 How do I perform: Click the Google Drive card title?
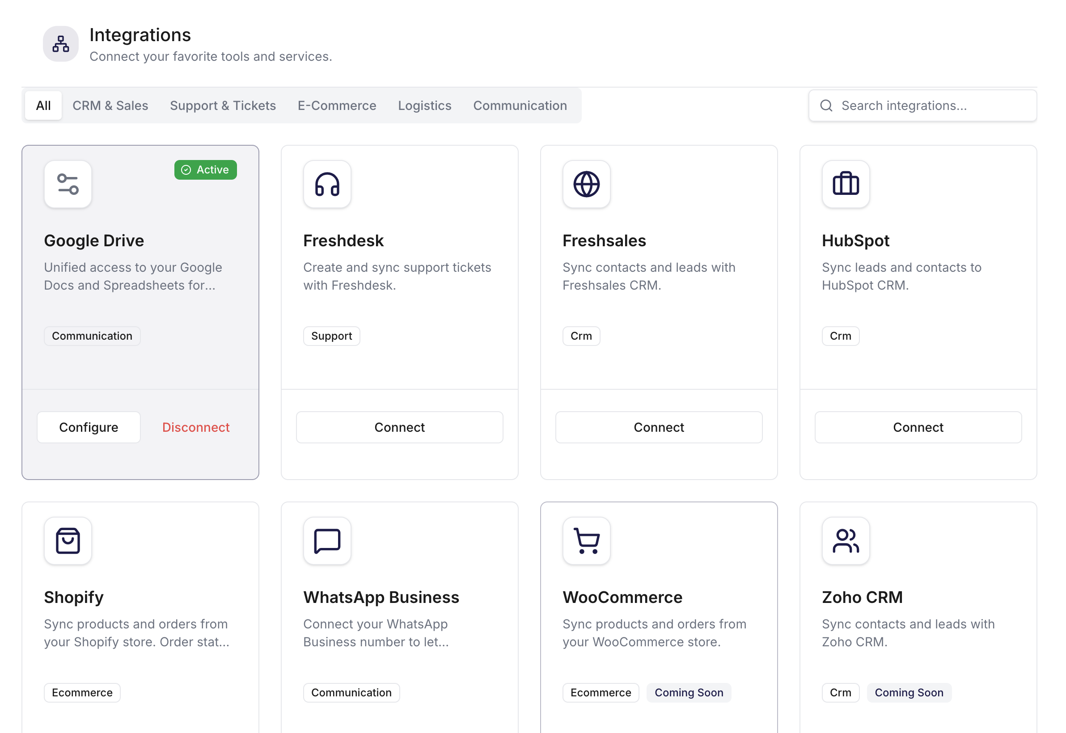pyautogui.click(x=94, y=240)
